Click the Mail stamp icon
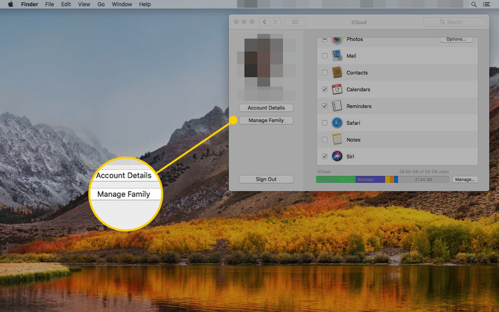Screen dimensions: 499x312 [x=337, y=56]
